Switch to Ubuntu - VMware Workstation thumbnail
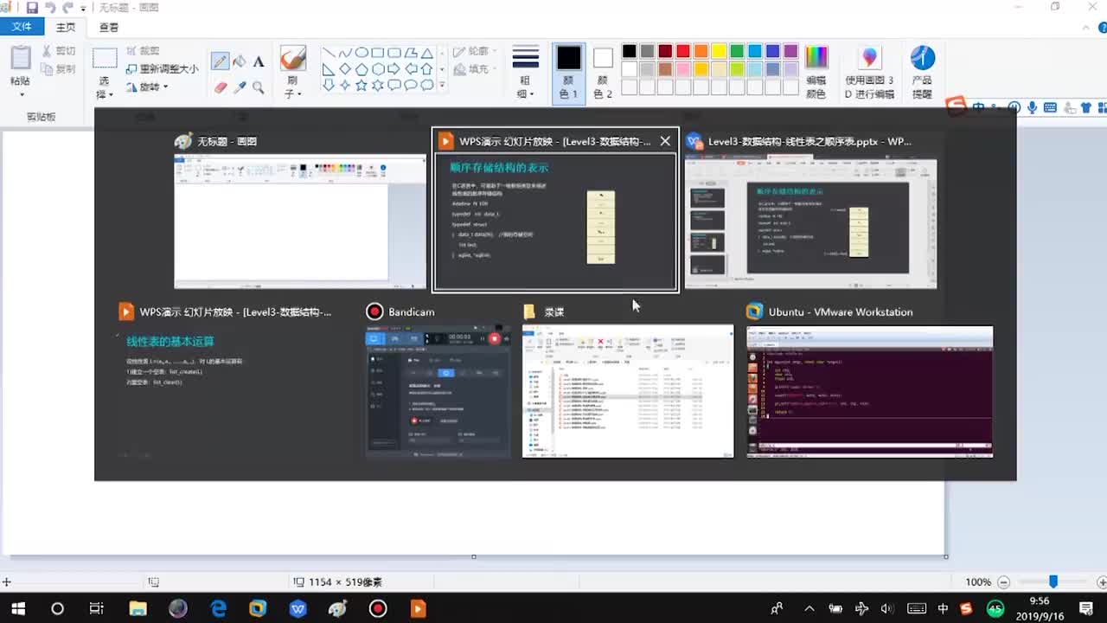 [x=870, y=382]
